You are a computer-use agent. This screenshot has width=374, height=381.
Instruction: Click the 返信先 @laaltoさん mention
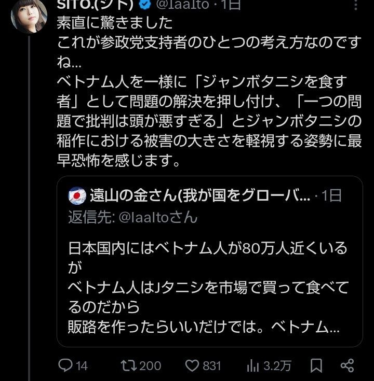click(132, 216)
